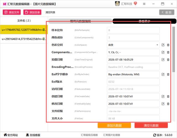Open the 汇帮超级压缩器 link
Screen dimensions: 177x138
tap(89, 135)
